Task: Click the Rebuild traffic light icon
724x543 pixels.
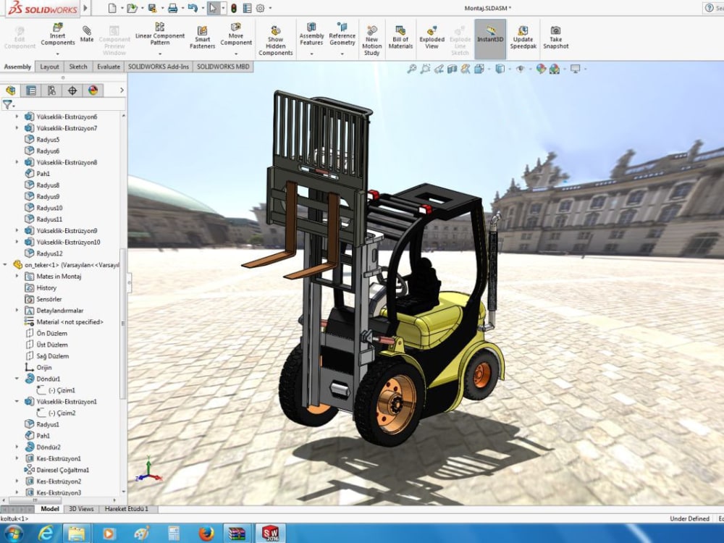Action: [x=234, y=8]
